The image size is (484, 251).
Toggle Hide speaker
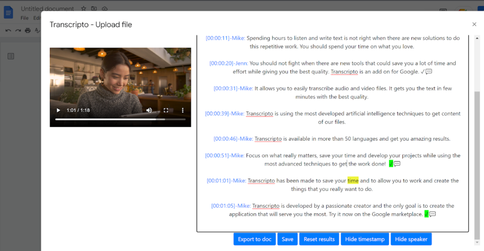point(411,239)
